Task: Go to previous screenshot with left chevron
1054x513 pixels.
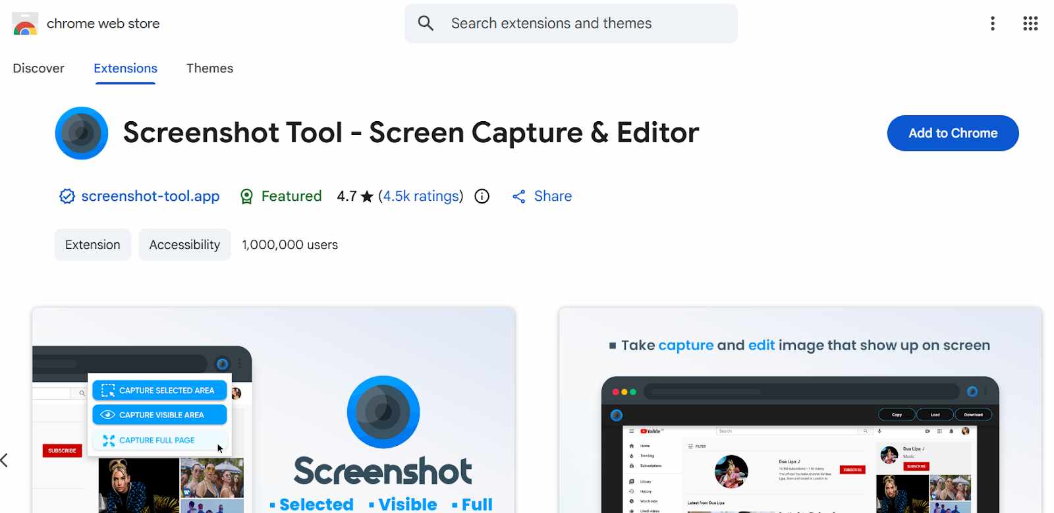Action: 5,460
